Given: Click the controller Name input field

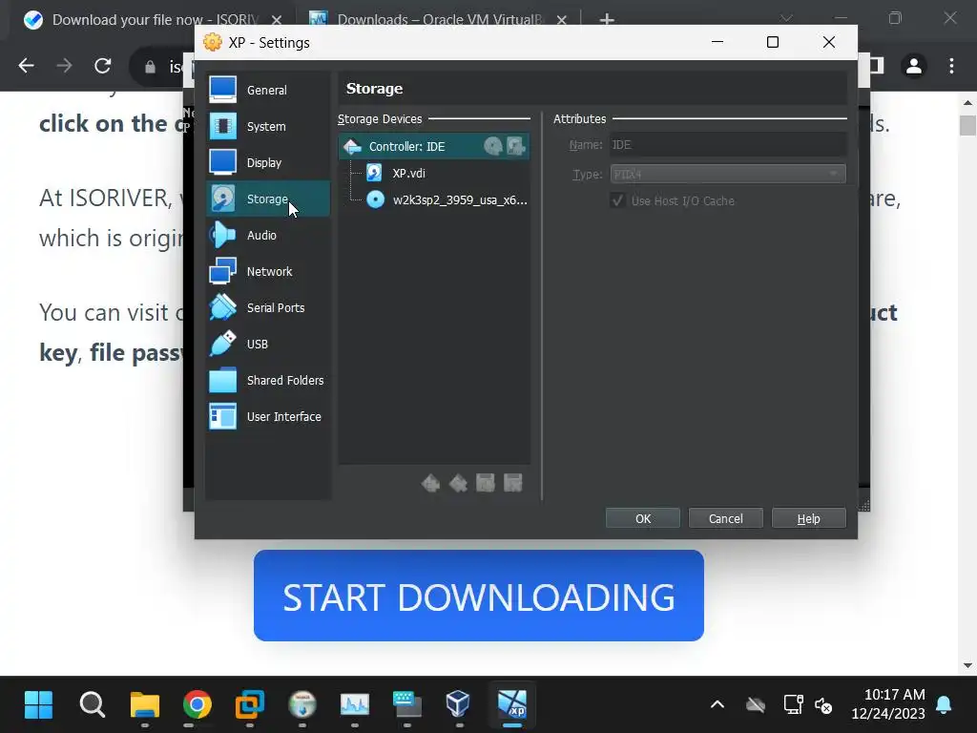Looking at the screenshot, I should 728,145.
